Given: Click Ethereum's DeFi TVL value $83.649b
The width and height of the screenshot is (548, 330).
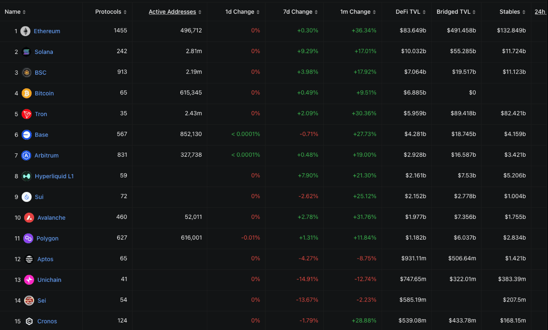Looking at the screenshot, I should [x=413, y=31].
